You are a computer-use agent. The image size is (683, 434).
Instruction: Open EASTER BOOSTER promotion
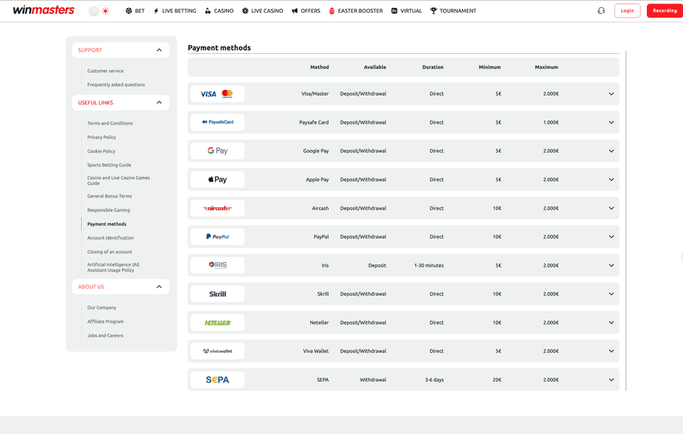click(x=356, y=11)
